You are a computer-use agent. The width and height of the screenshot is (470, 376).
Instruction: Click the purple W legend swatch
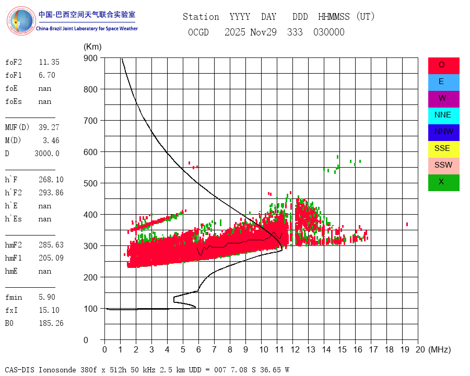click(x=443, y=99)
